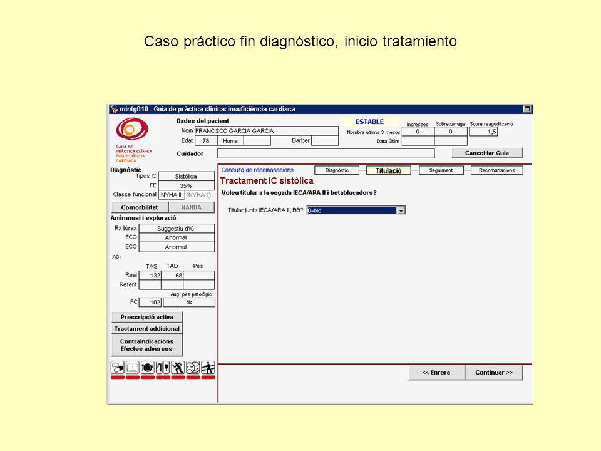Viewport: 601px width, 451px height.
Task: Click the grayed (NYHA II) text
Action: (198, 195)
